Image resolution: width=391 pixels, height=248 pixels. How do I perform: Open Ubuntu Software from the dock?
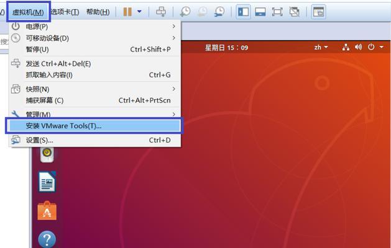click(x=47, y=211)
